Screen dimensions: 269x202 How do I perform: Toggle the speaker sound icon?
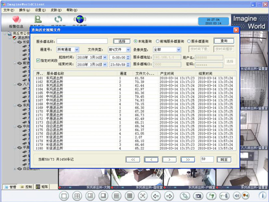pyautogui.click(x=237, y=196)
